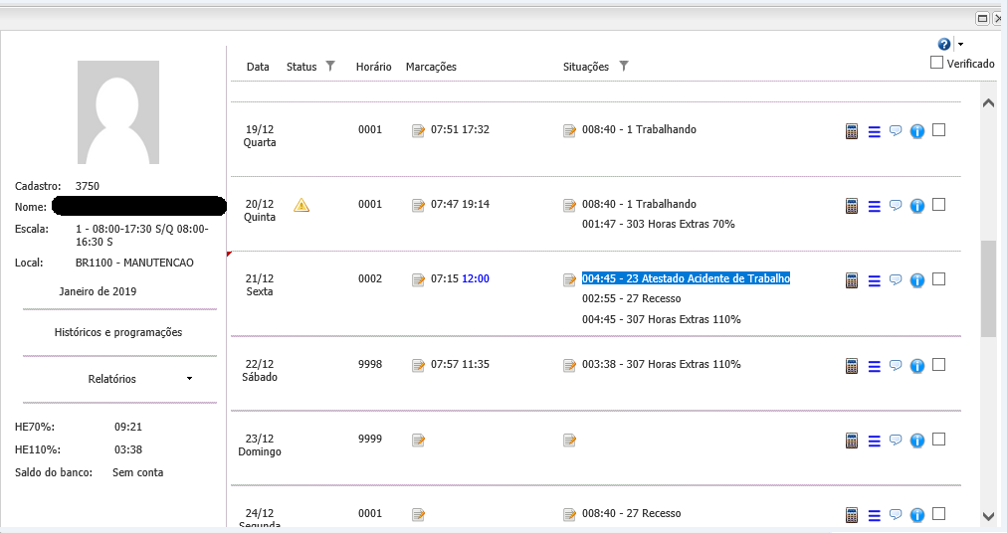This screenshot has height=533, width=1007.
Task: Edit situações icon for 23/12 Domingo row
Action: (x=569, y=441)
